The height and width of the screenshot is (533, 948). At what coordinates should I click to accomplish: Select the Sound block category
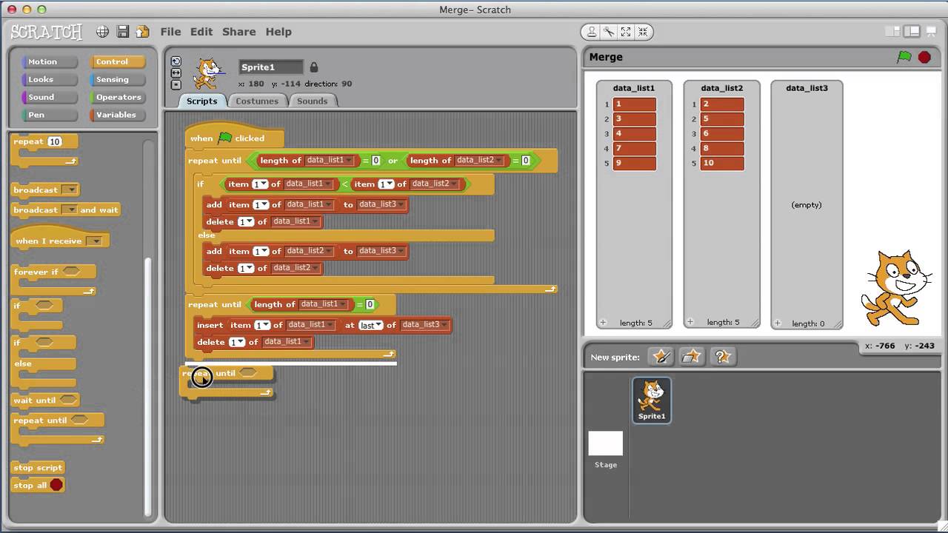[x=49, y=97]
